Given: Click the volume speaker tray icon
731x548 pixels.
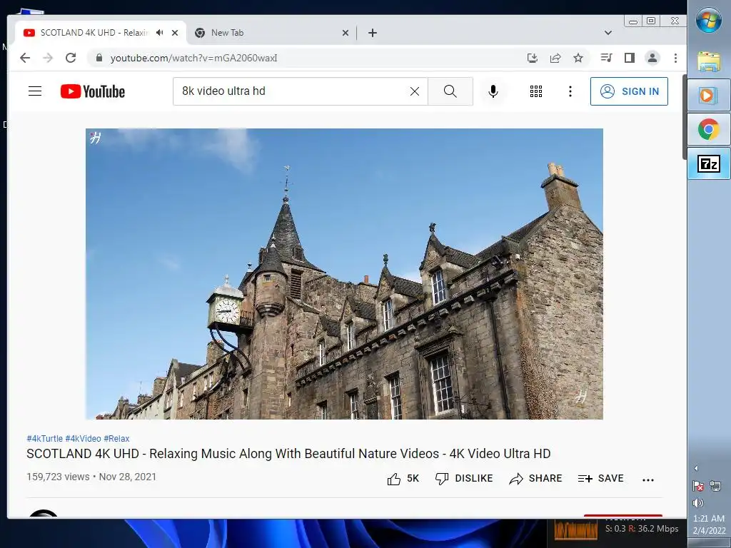Looking at the screenshot, I should point(698,503).
